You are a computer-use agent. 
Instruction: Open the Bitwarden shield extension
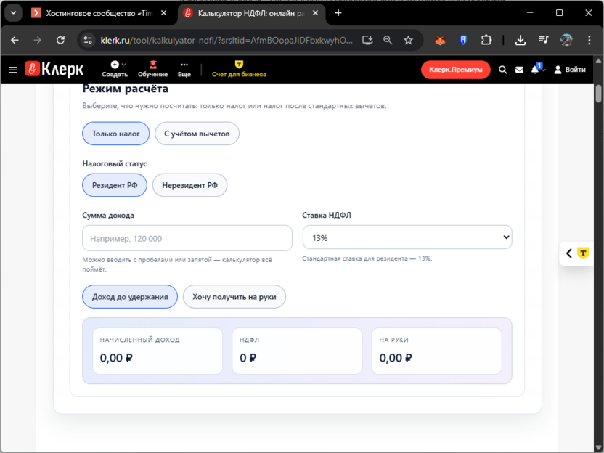click(x=463, y=40)
